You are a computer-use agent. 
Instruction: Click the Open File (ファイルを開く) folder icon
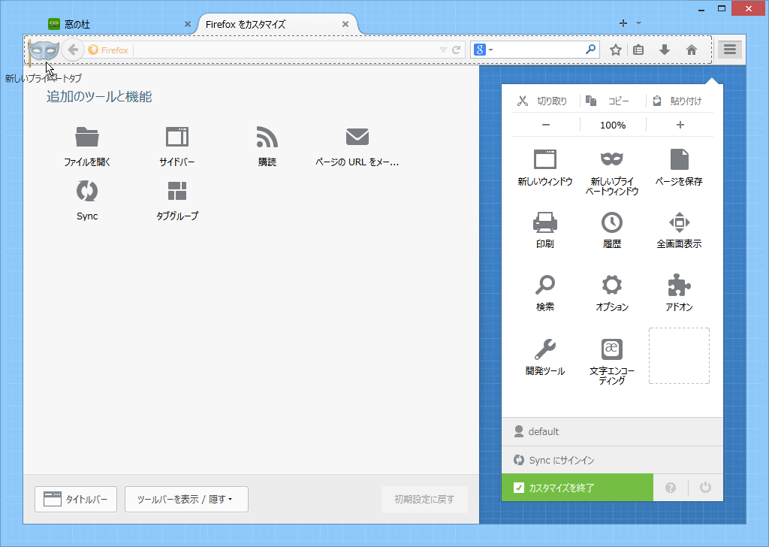click(87, 137)
